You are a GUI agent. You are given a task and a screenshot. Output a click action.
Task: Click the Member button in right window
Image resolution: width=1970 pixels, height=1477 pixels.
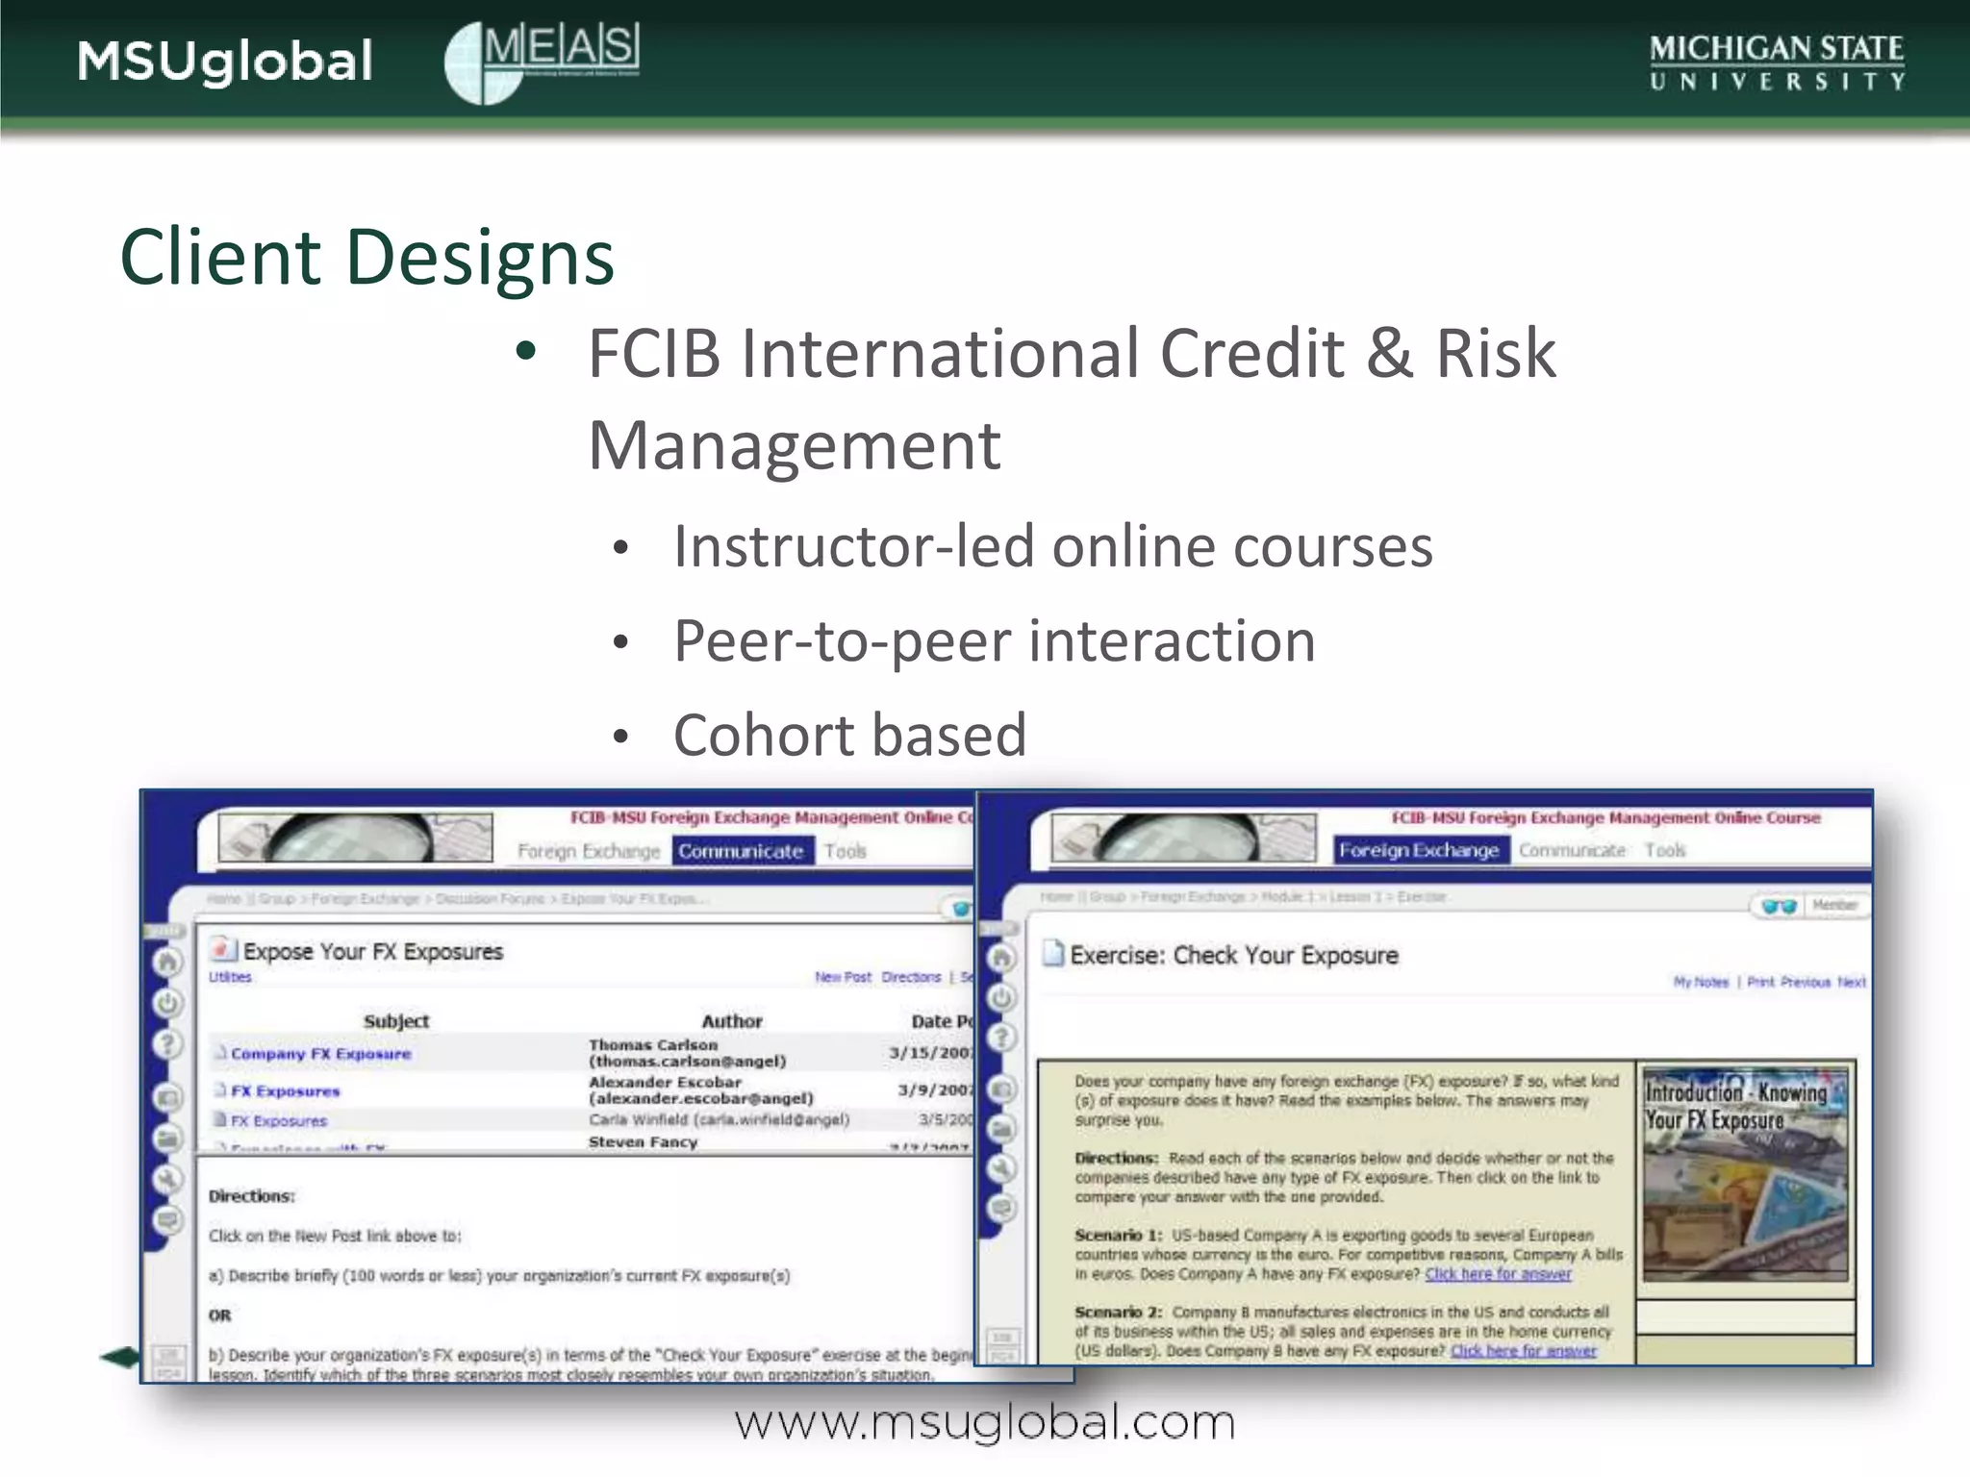click(1835, 905)
